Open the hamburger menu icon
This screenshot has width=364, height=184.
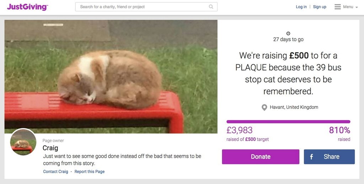[x=338, y=7]
